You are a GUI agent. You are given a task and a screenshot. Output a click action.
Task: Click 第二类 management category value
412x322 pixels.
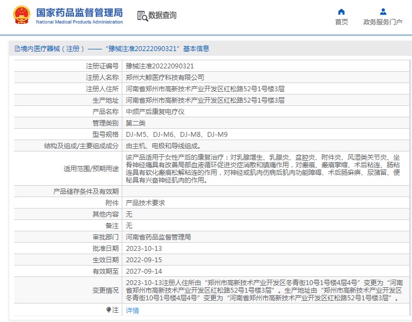click(135, 123)
